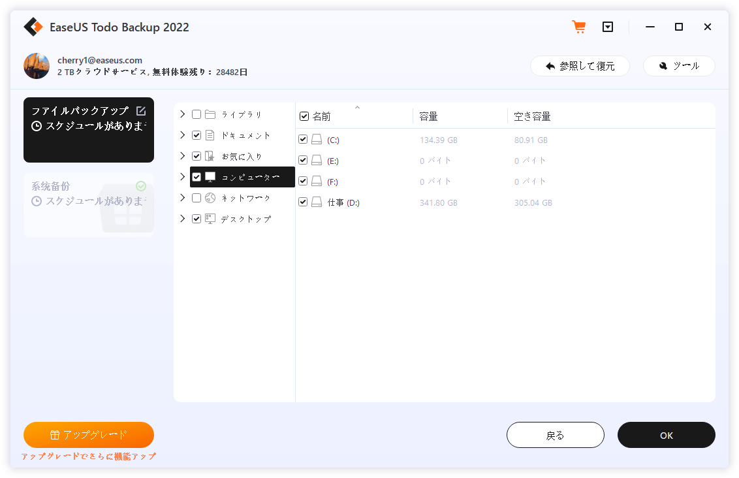Expand the お気に入り tree node
Viewport: 739px width, 478px height.
(x=182, y=155)
